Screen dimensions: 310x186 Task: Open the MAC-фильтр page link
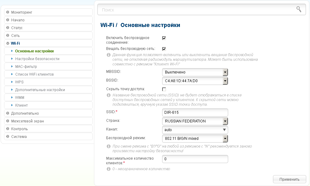pyautogui.click(x=26, y=67)
